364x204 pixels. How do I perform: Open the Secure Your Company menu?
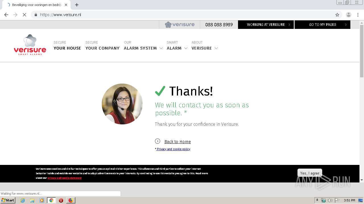pyautogui.click(x=102, y=46)
